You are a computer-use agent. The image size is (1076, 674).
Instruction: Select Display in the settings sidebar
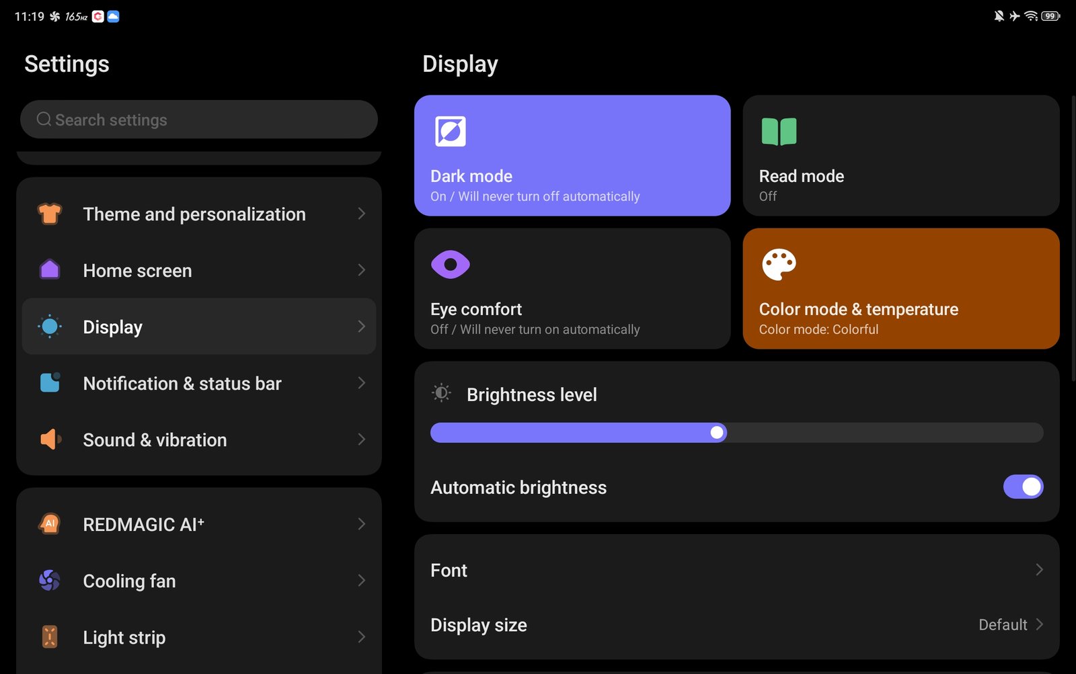click(x=198, y=327)
